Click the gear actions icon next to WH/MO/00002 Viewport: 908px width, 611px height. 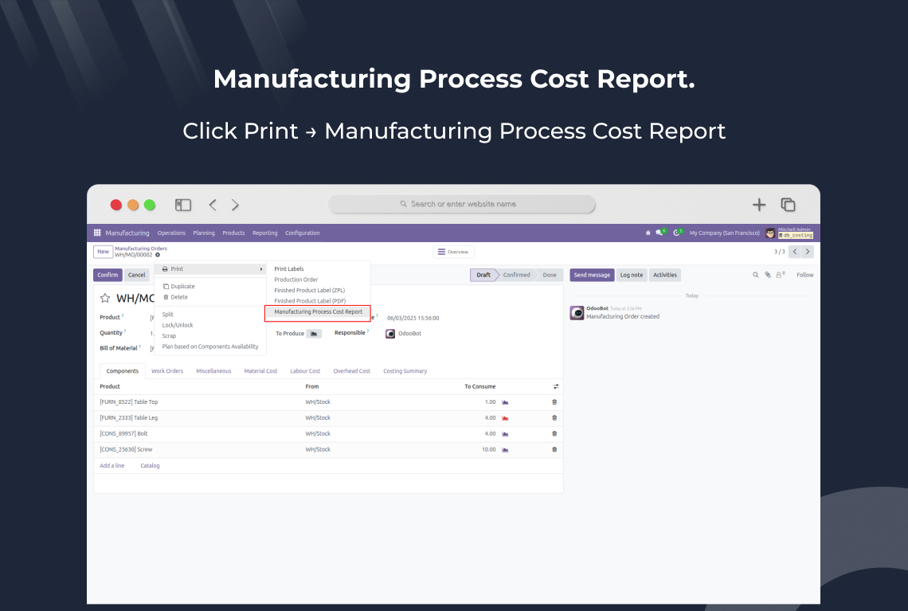click(158, 255)
